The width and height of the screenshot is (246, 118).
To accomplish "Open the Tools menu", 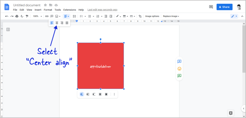I will pos(58,10).
